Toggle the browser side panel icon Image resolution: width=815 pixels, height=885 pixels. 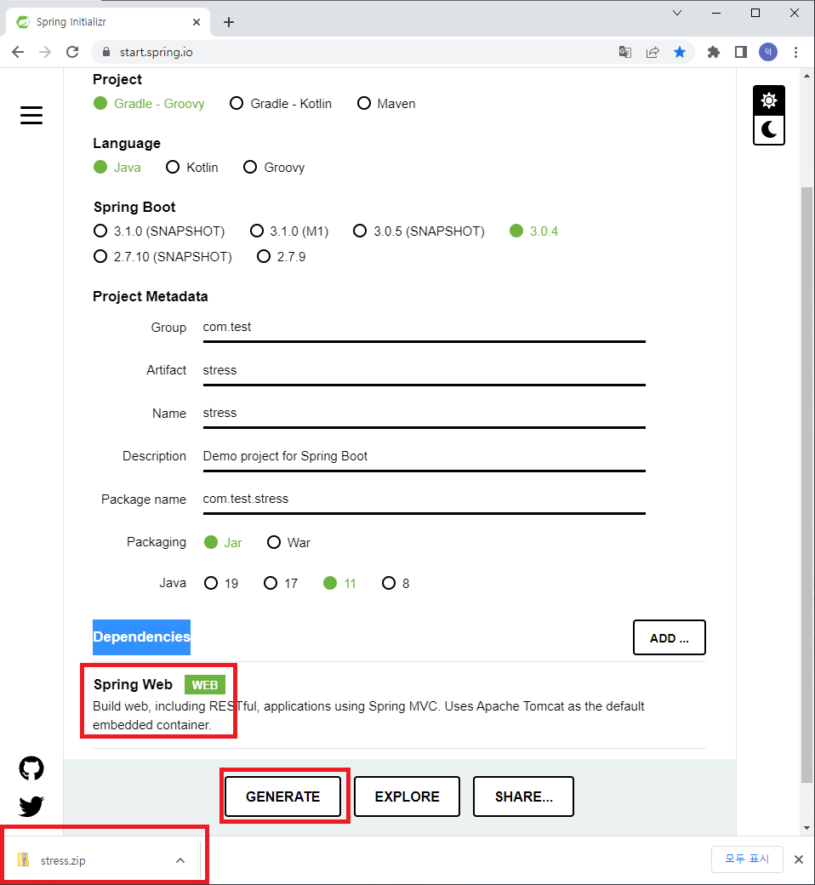[740, 52]
